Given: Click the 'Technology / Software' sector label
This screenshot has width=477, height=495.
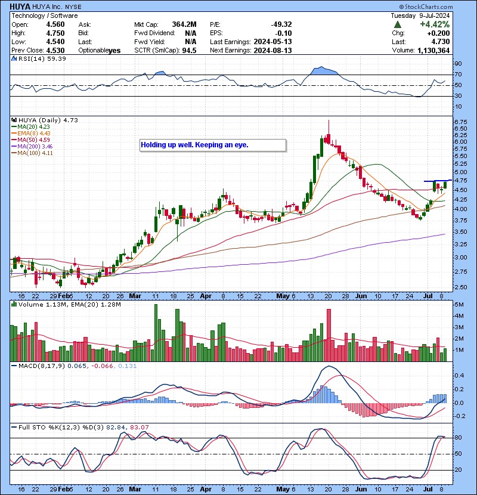Looking at the screenshot, I should coord(45,16).
